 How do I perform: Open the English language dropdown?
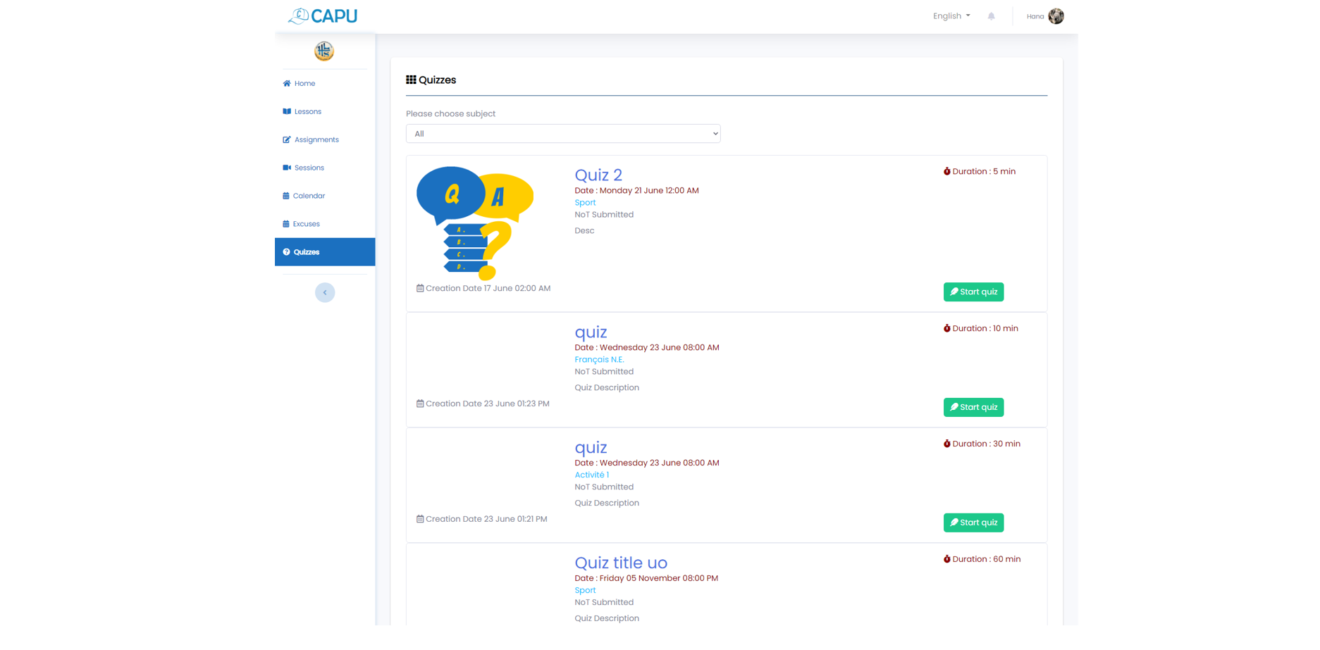[951, 16]
